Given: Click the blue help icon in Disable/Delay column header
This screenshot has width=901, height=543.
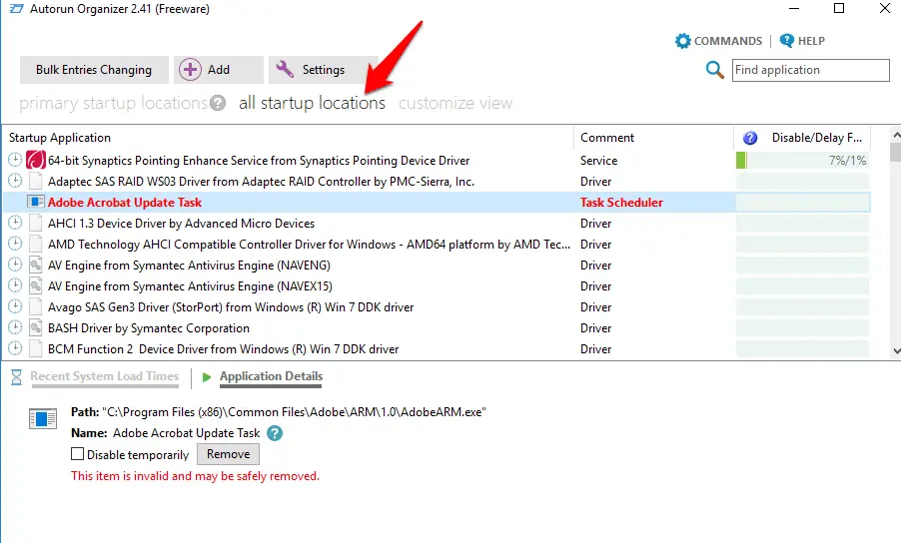Looking at the screenshot, I should [x=750, y=138].
